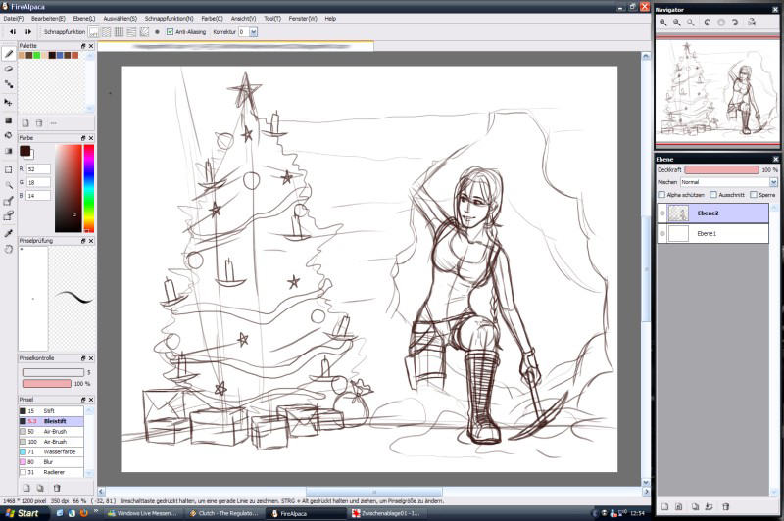
Task: Select the Bleistift brush
Action: click(x=51, y=421)
